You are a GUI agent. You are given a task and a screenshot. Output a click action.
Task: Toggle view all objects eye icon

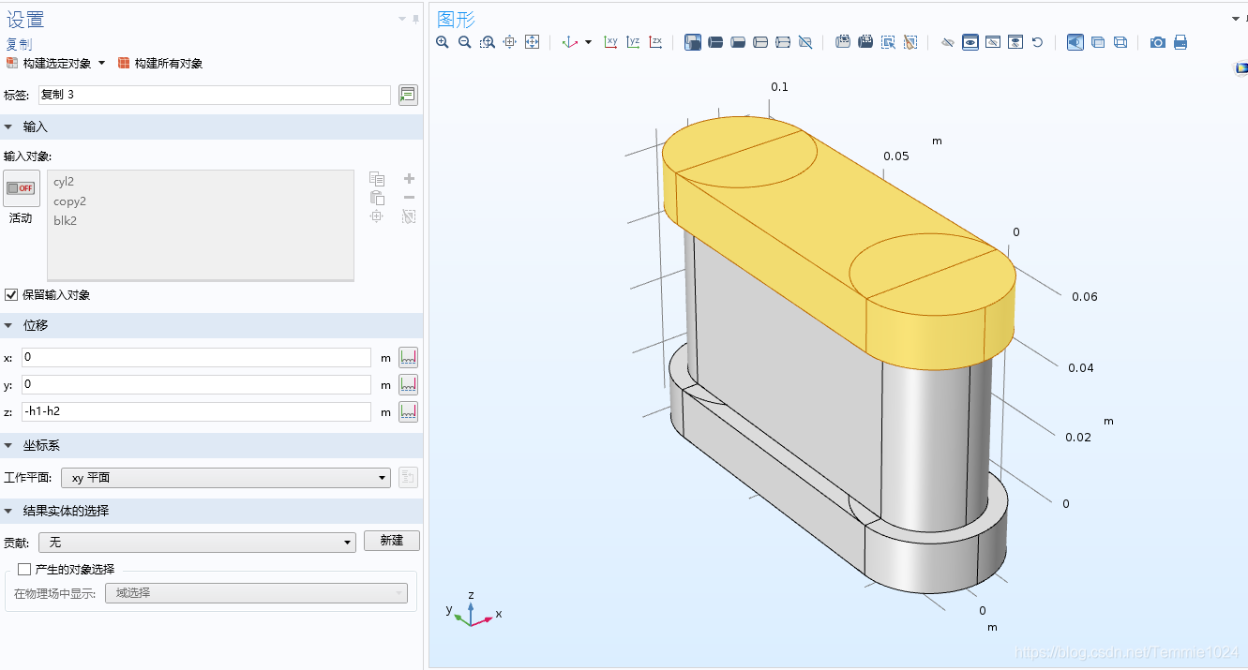click(1015, 42)
